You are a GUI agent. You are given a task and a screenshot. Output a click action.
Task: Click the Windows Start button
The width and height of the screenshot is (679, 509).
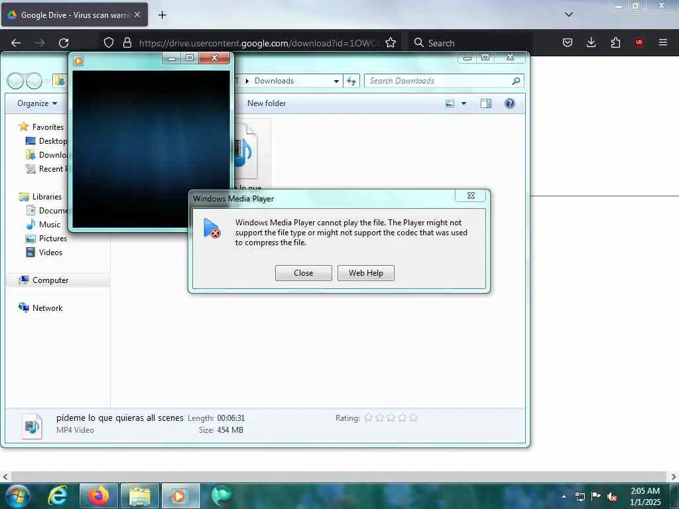[x=18, y=496]
